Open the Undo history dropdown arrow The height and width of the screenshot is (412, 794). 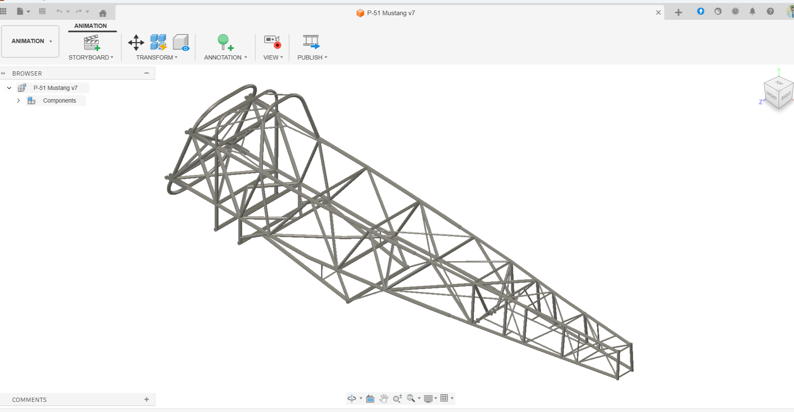(68, 11)
